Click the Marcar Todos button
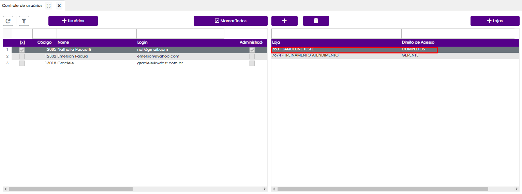The image size is (522, 194). (230, 21)
